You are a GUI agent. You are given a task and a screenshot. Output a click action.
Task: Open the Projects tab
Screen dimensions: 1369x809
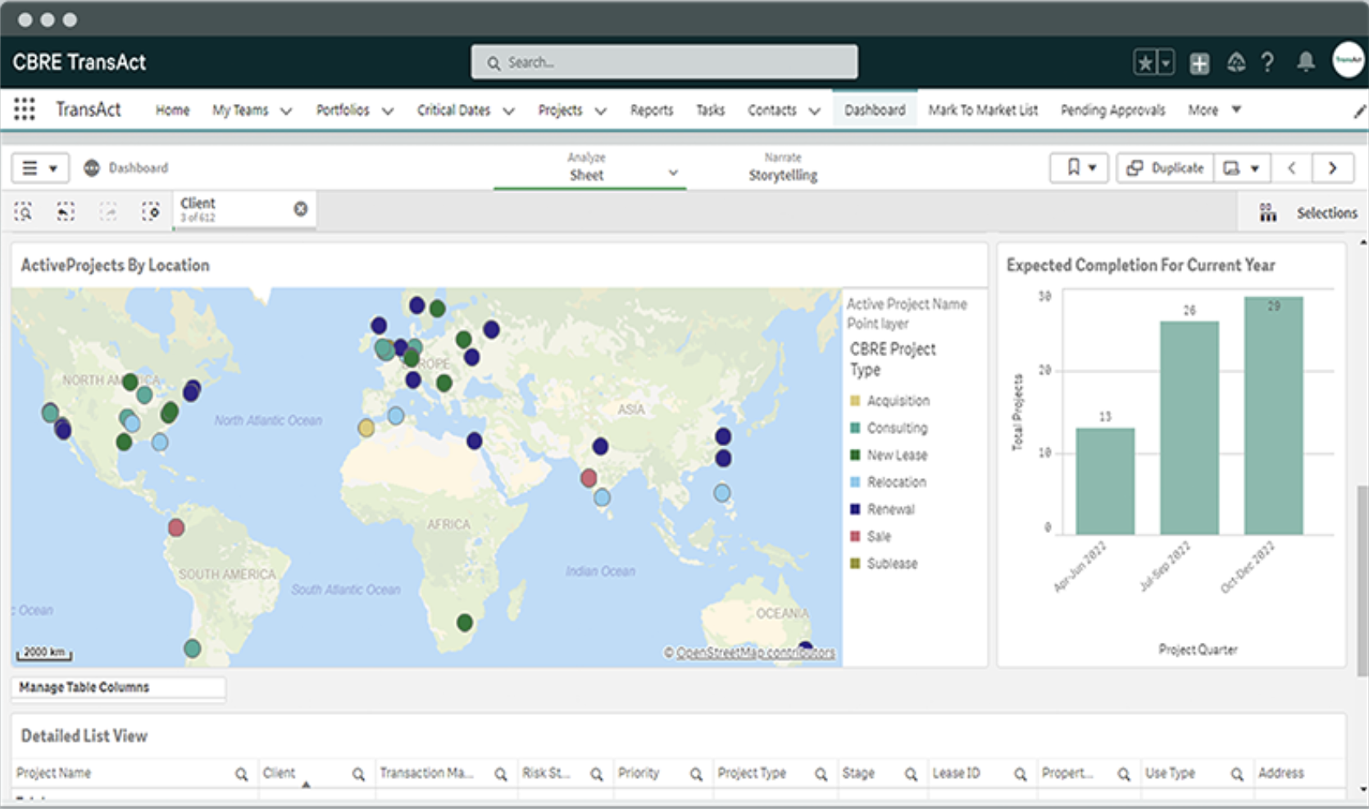point(560,110)
